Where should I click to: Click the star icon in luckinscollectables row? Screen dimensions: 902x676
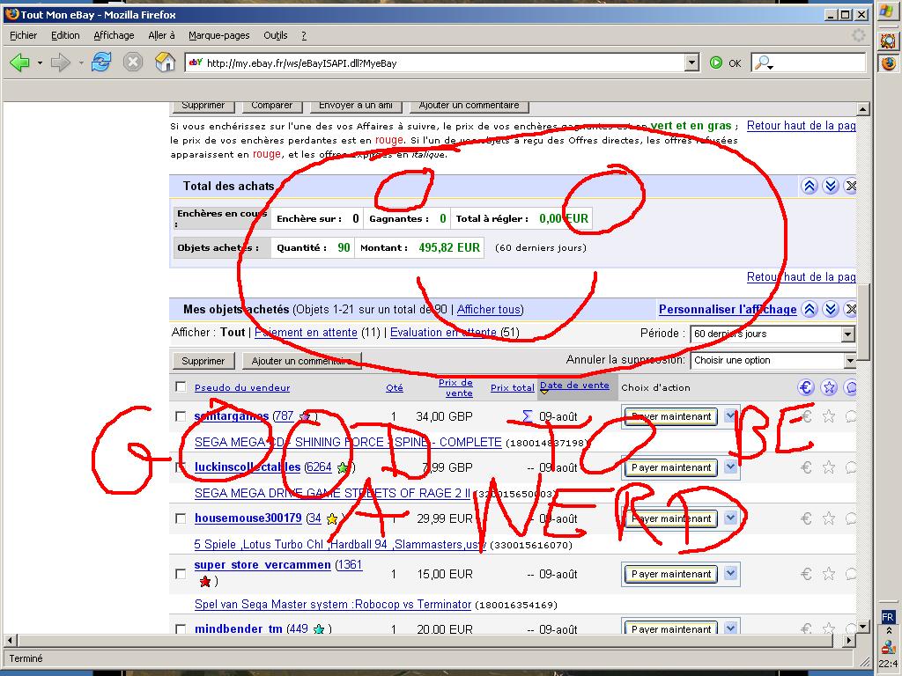828,467
